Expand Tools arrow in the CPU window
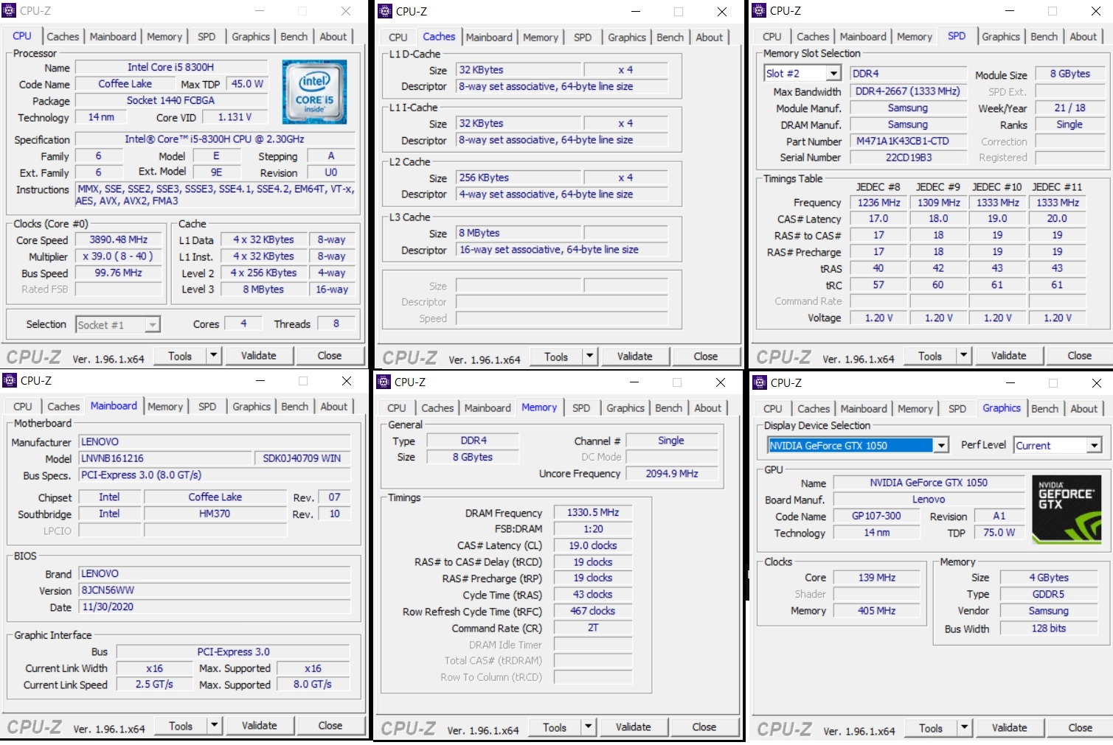The image size is (1113, 745). coord(213,355)
